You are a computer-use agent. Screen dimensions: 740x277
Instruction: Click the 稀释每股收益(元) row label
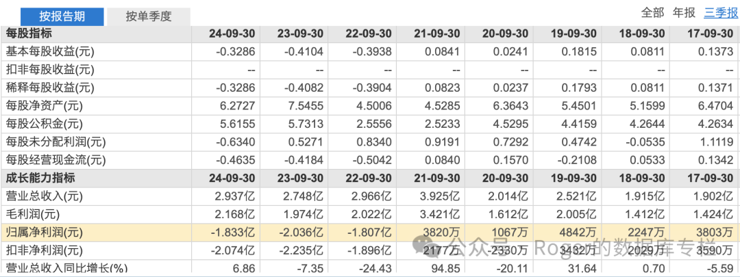pos(49,88)
